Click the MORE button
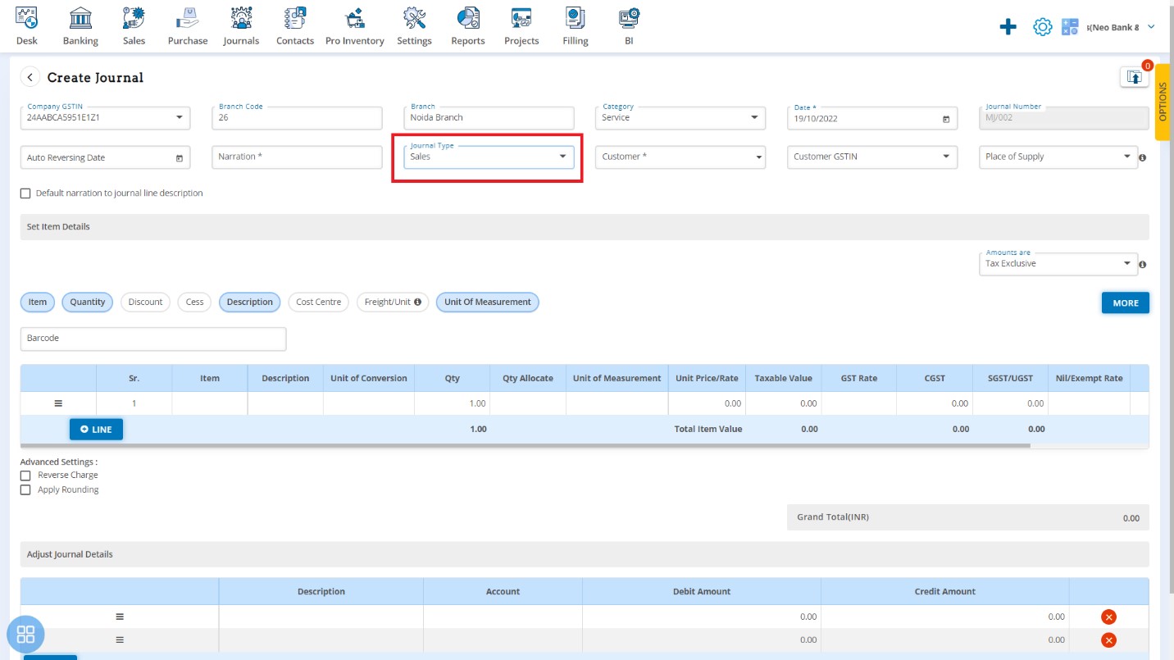 point(1126,303)
